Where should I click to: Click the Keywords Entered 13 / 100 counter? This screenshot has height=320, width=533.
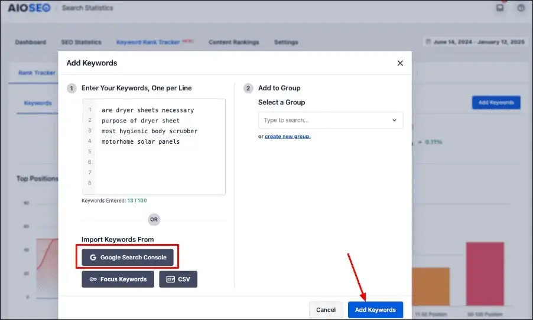[x=114, y=200]
